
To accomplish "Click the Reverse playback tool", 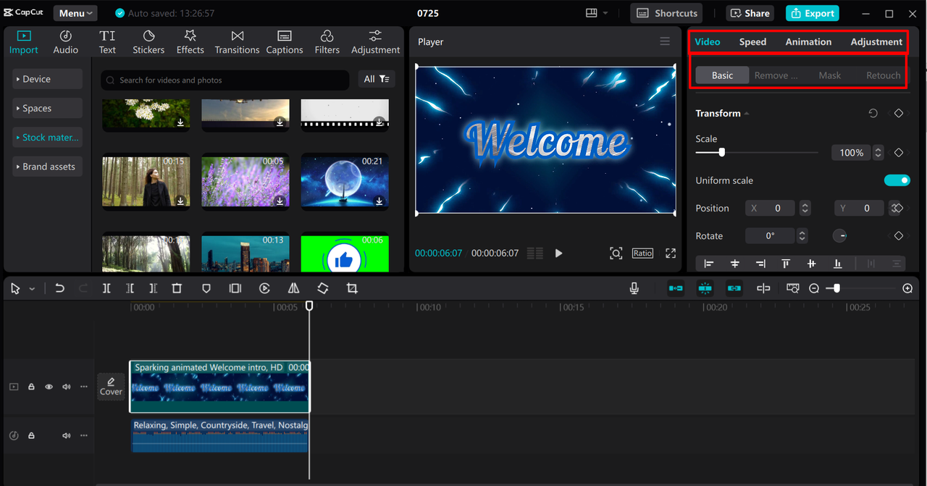I will [x=264, y=288].
